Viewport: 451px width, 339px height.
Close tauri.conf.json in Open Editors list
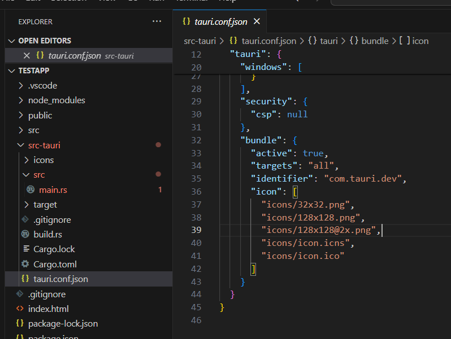tap(26, 55)
